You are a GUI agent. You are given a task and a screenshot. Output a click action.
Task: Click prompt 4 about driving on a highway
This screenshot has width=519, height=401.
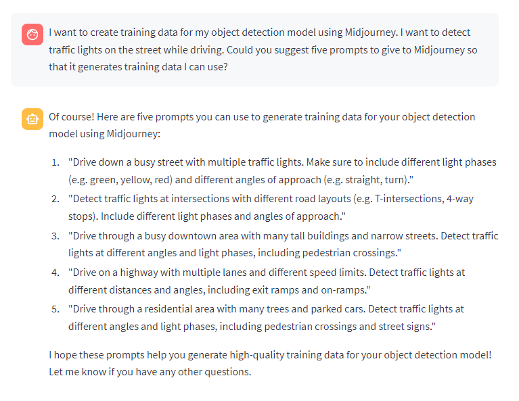coord(267,281)
